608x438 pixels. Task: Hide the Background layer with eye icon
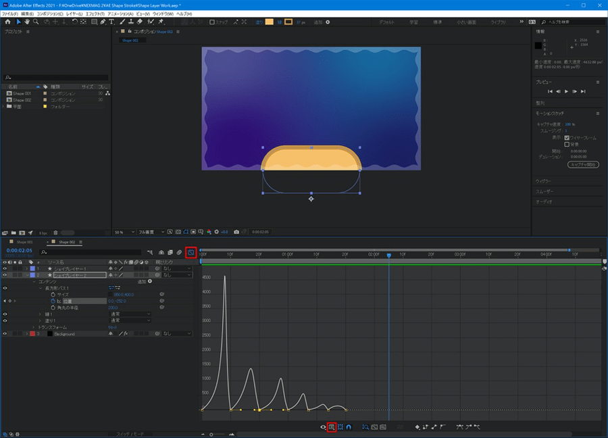pyautogui.click(x=5, y=334)
